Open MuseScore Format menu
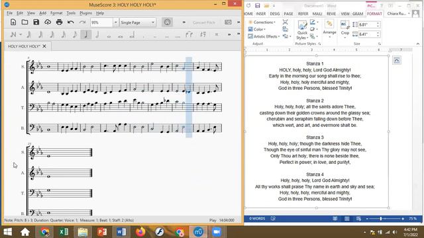 click(x=56, y=13)
